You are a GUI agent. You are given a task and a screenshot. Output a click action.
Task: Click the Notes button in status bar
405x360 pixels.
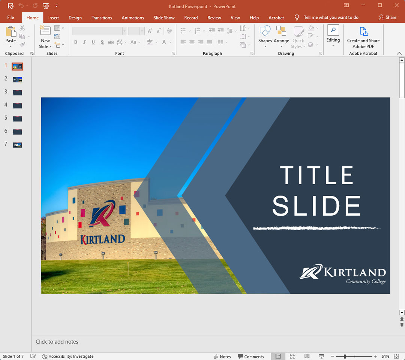[222, 356]
